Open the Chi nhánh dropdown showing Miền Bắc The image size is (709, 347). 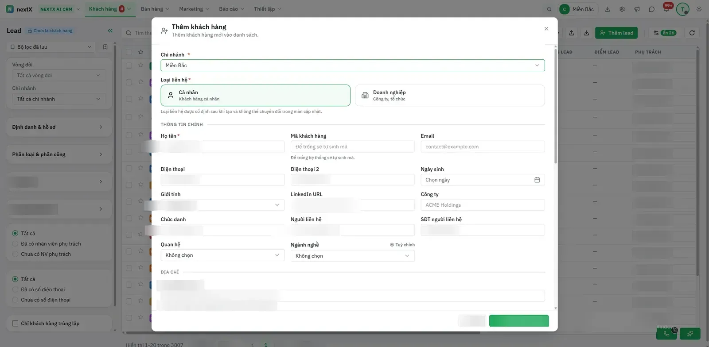352,66
